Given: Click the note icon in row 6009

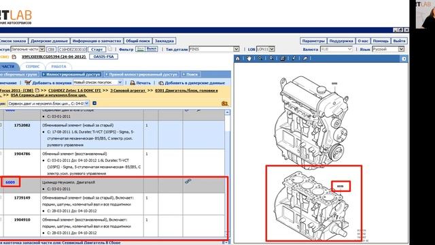Looking at the screenshot, I should [x=188, y=182].
